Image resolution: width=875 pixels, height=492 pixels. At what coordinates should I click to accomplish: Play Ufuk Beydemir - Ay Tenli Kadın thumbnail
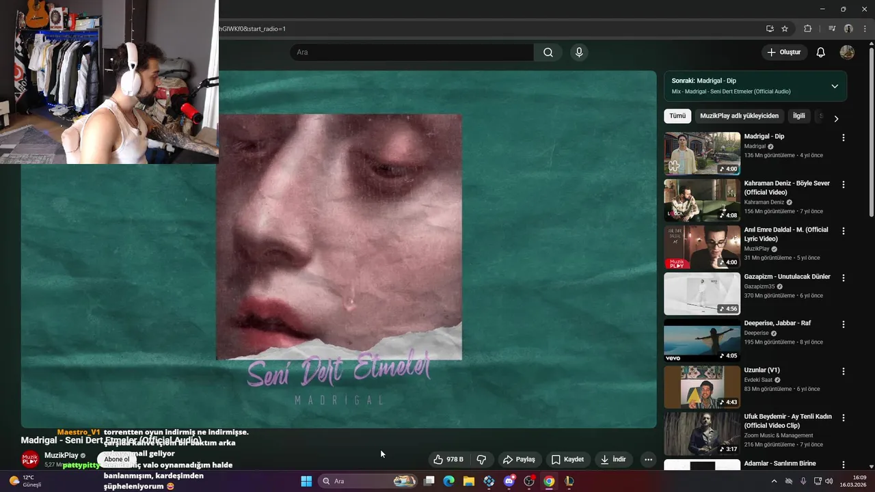click(x=702, y=433)
